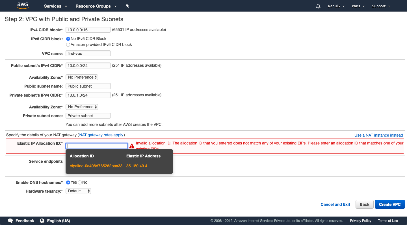This screenshot has height=225, width=407.
Task: Open the private subnet Availability Zone dropdown
Action: (x=82, y=107)
